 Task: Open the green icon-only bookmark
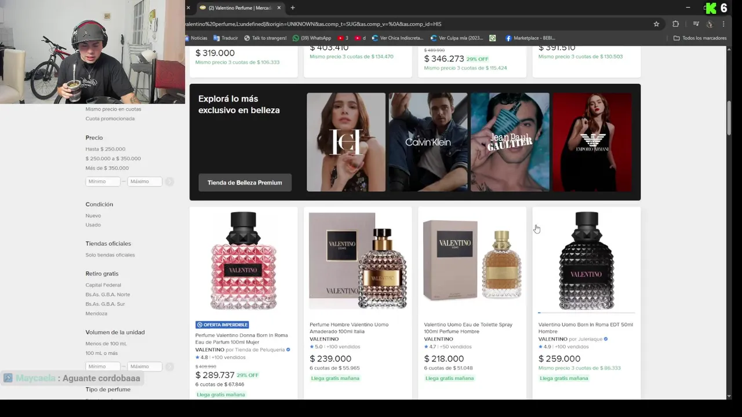492,38
